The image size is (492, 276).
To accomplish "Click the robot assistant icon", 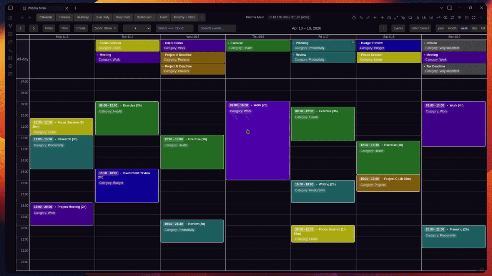I will [x=389, y=18].
